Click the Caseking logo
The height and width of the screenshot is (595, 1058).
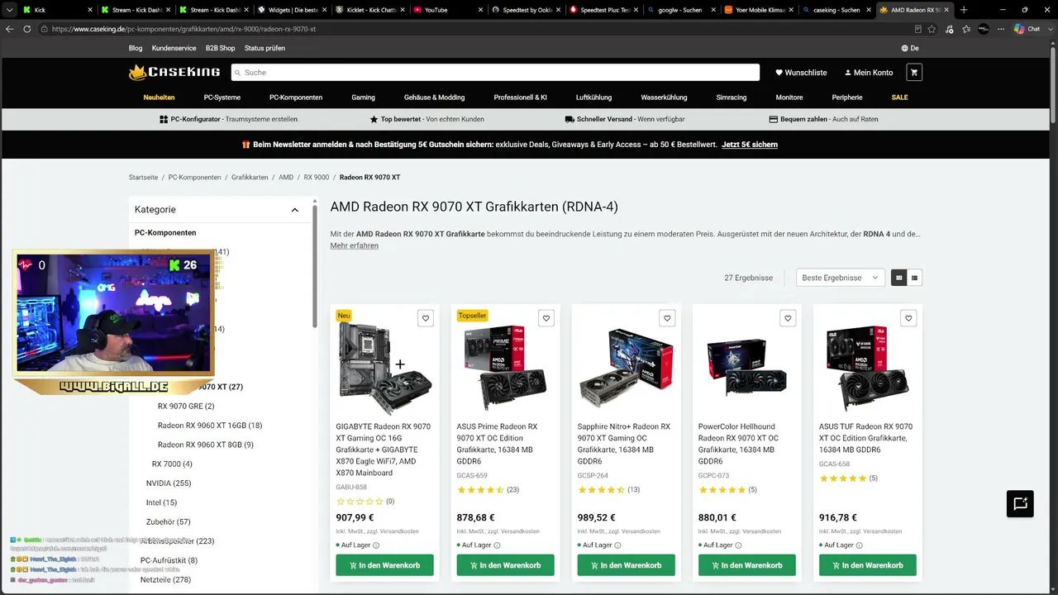(x=174, y=73)
